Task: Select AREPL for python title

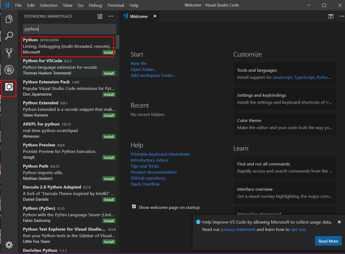Action: point(41,124)
